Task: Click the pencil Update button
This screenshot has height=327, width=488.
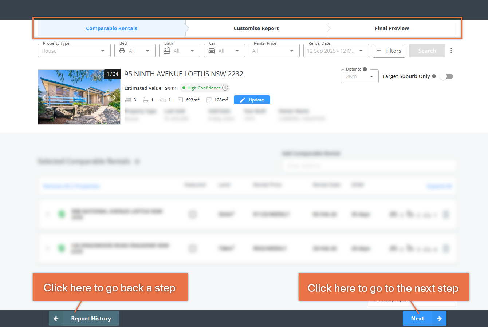Action: coord(252,100)
